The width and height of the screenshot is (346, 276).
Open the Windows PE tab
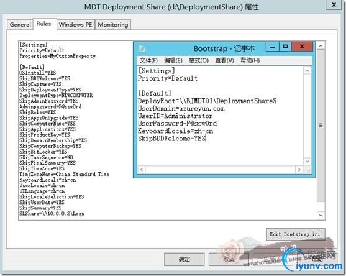76,24
